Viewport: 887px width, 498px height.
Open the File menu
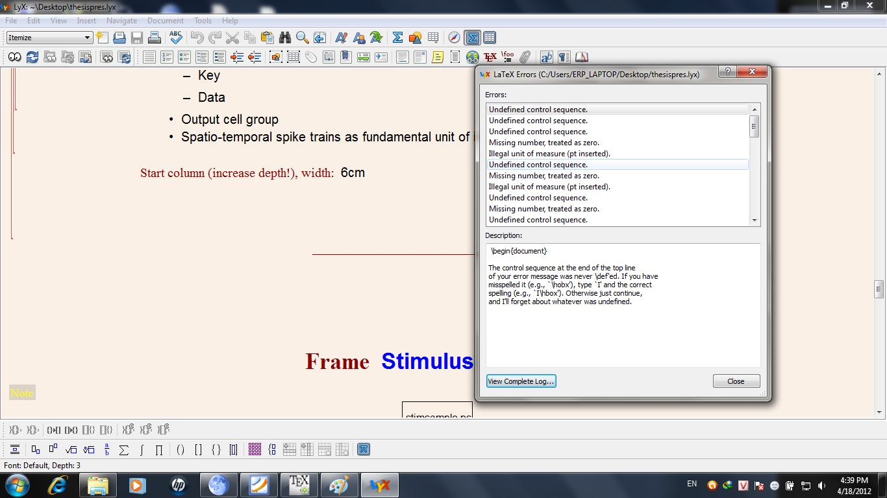pos(11,21)
